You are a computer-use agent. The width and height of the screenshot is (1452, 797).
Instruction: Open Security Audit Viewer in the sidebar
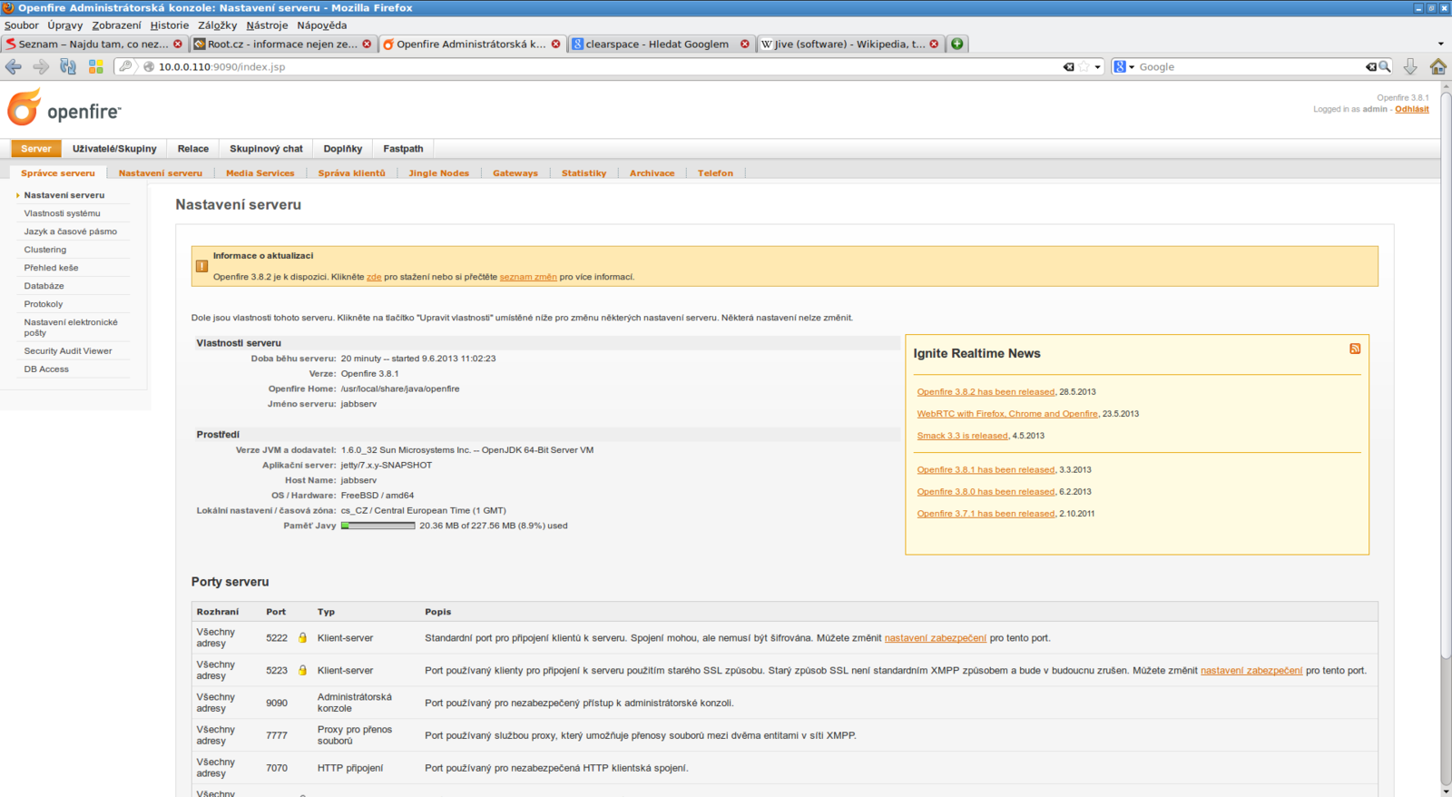(x=68, y=351)
